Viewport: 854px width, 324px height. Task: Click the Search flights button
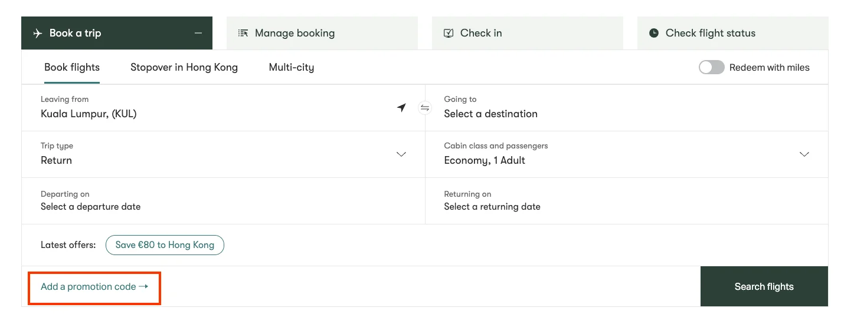pyautogui.click(x=764, y=286)
